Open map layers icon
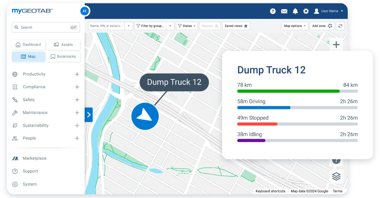Viewport: 380px width, 198px height. [336, 176]
